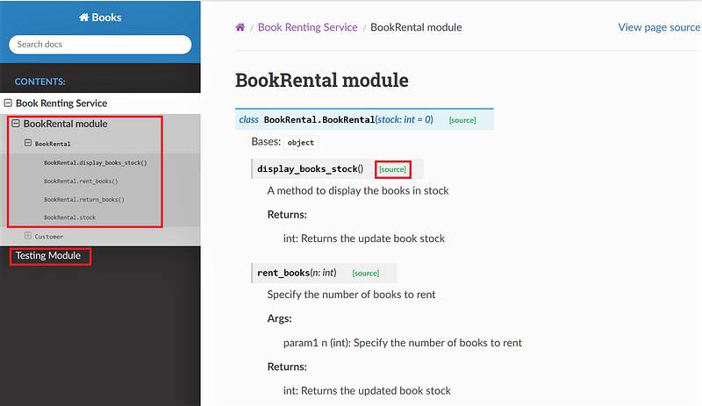Open source link for display_books_stock()

392,169
